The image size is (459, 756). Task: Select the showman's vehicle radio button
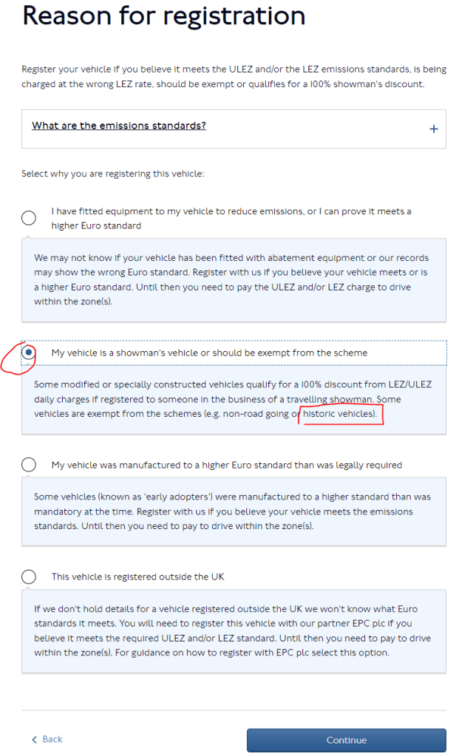click(29, 353)
